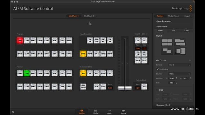Screen dimensions: 205x115
Task: Toggle KEY 4 in Next Transition
Action: 110,54
